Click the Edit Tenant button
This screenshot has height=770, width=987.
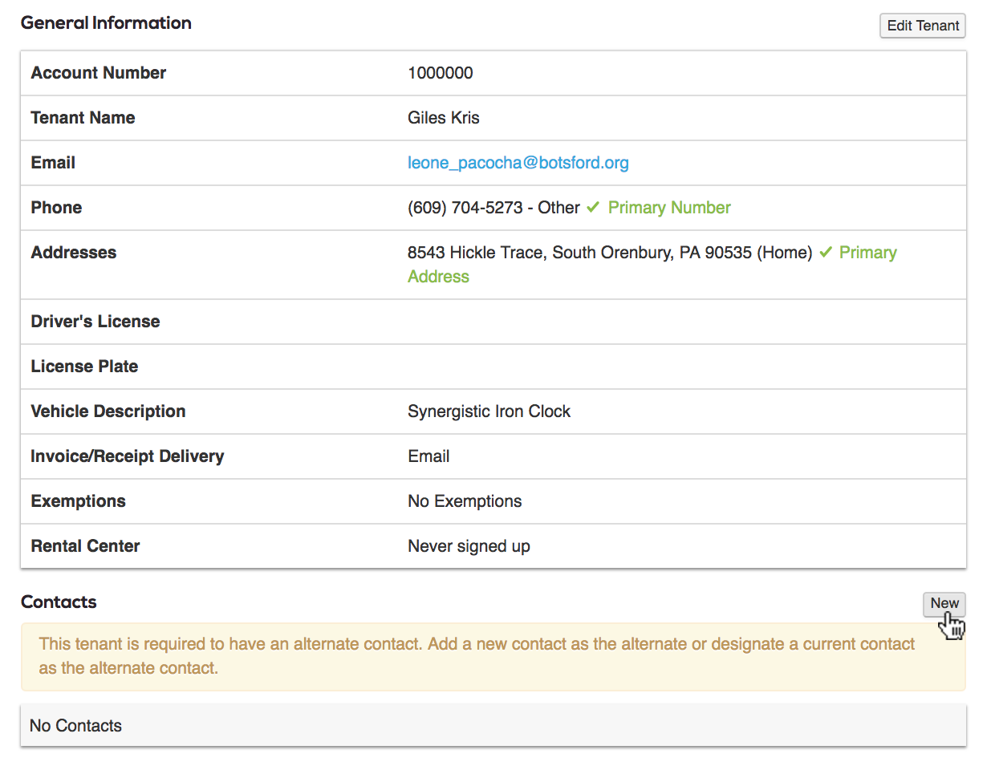point(922,26)
